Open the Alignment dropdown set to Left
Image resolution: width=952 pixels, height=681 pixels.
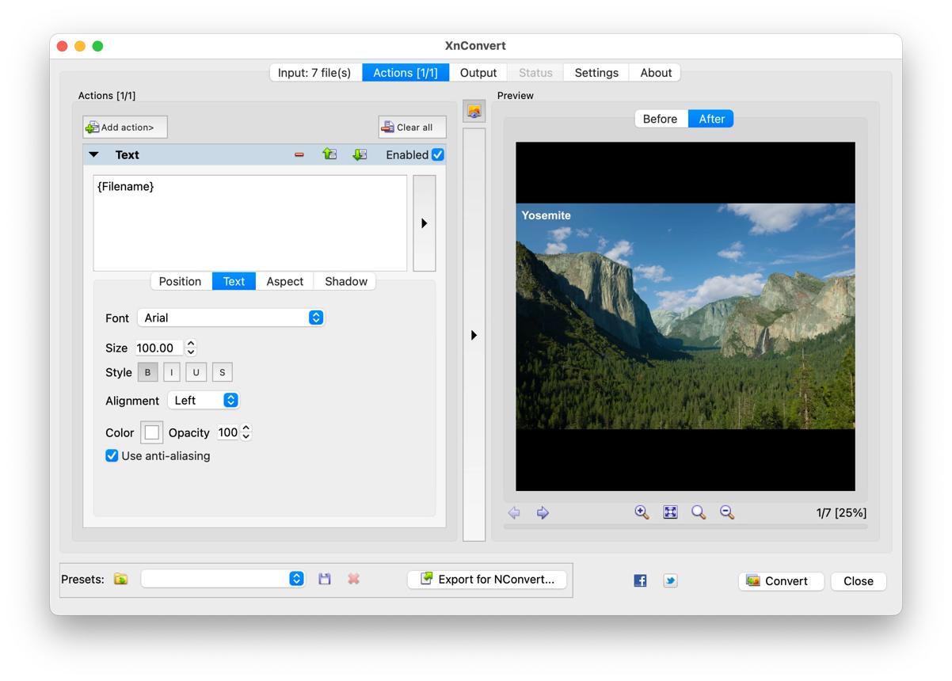[204, 401]
